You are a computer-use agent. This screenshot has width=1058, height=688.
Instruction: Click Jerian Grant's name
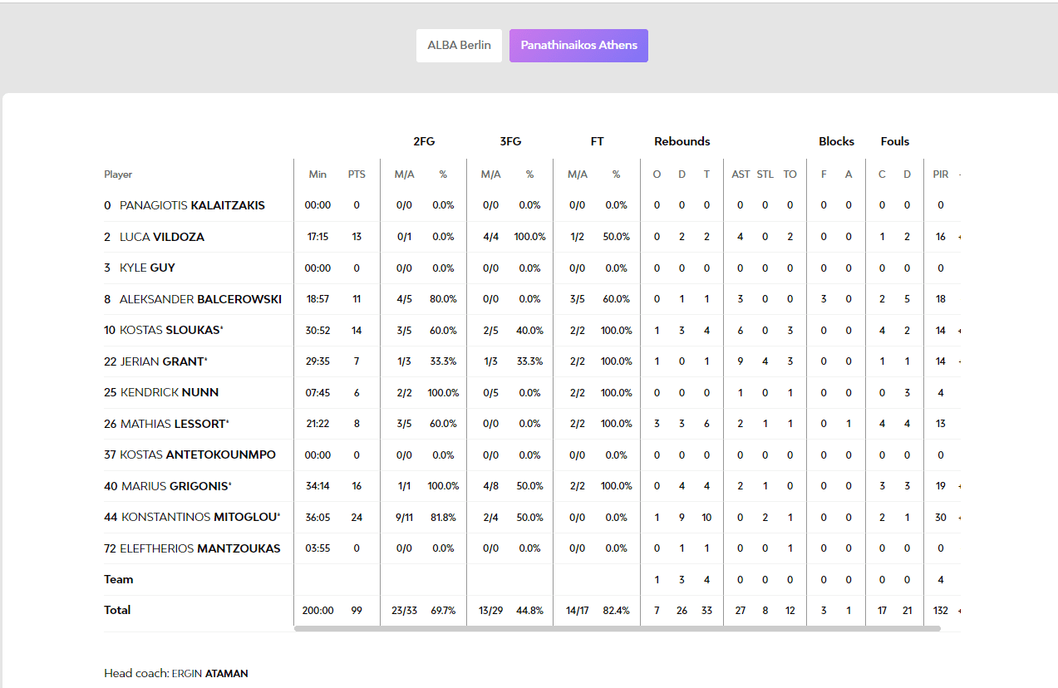[163, 361]
